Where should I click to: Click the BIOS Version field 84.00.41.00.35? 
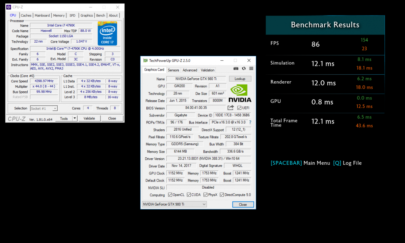point(196,108)
